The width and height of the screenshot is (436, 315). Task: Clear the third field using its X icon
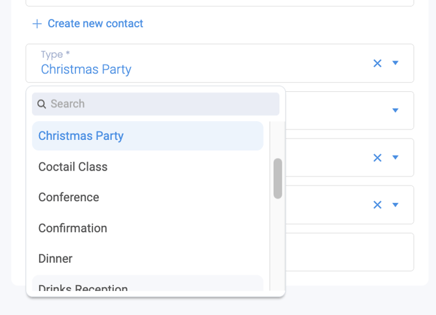click(377, 158)
